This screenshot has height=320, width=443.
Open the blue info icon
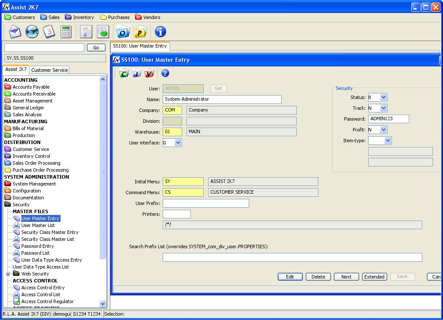[x=160, y=32]
